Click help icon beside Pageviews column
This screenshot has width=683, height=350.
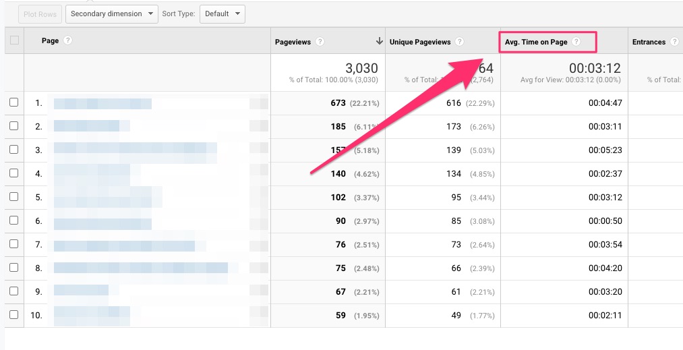click(320, 42)
